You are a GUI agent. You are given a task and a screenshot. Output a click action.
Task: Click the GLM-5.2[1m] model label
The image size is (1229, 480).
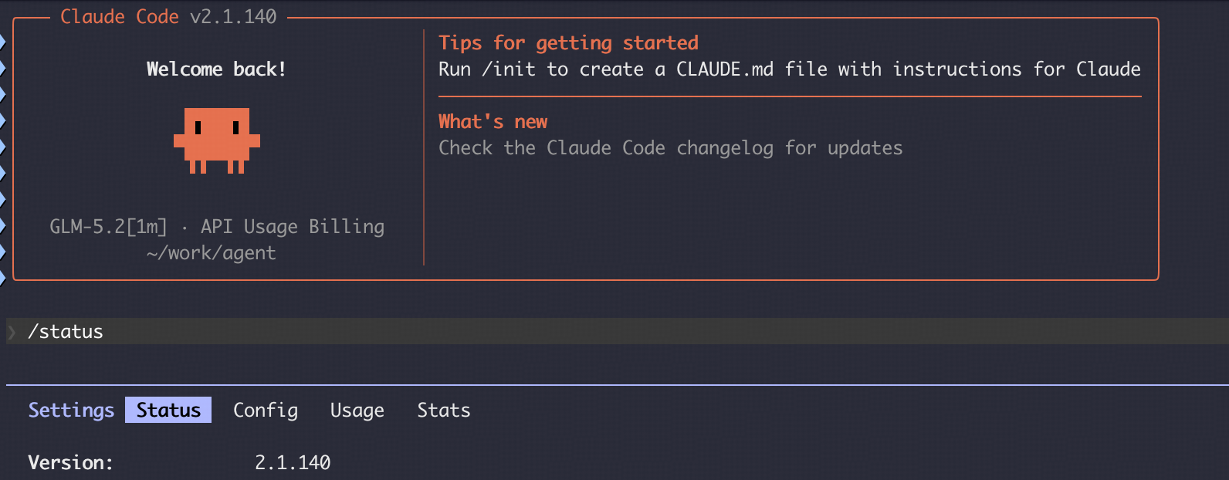tap(108, 226)
